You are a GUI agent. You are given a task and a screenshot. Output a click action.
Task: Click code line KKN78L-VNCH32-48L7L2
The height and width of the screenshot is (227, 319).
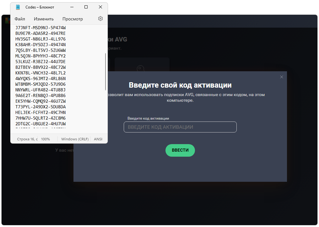point(41,73)
